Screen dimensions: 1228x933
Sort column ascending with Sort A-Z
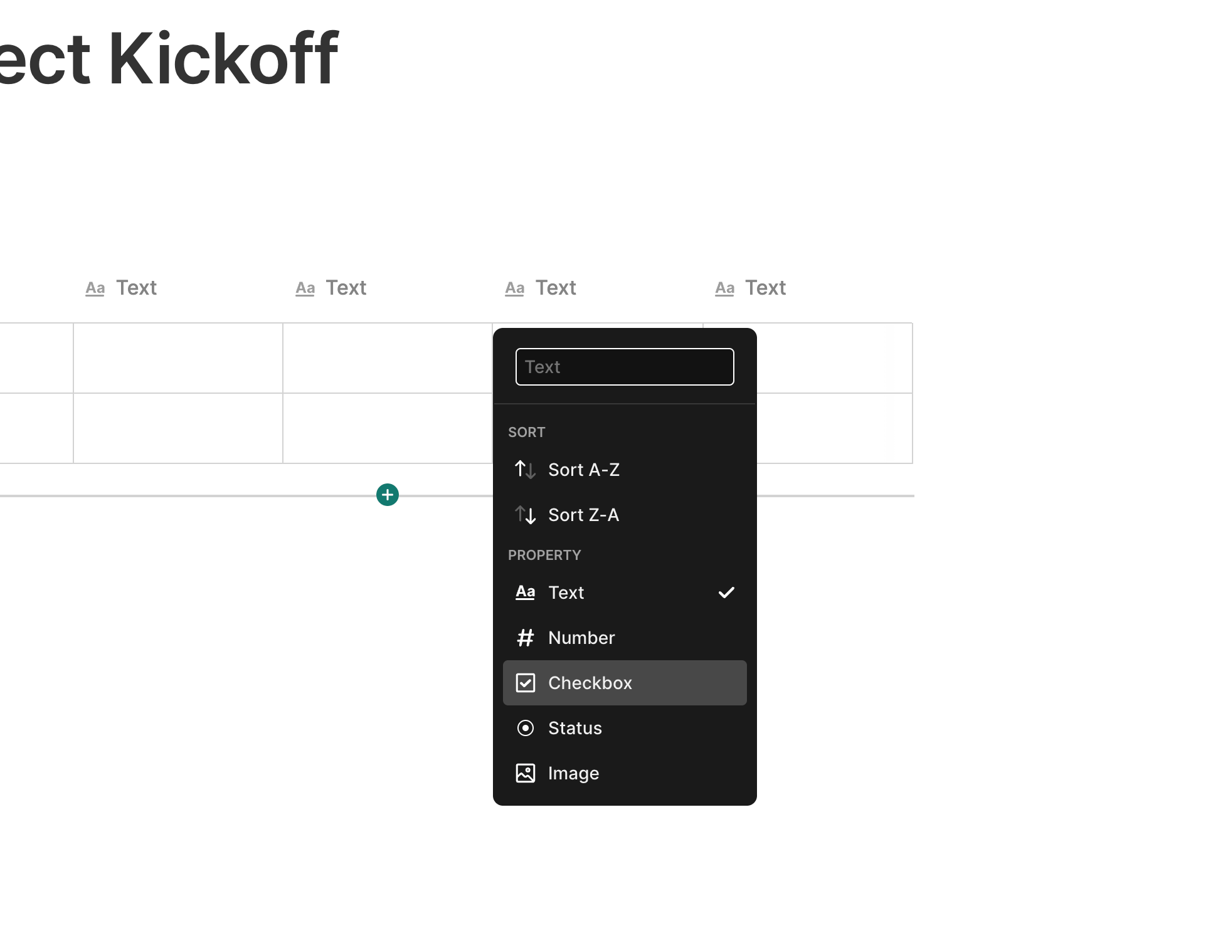(584, 470)
